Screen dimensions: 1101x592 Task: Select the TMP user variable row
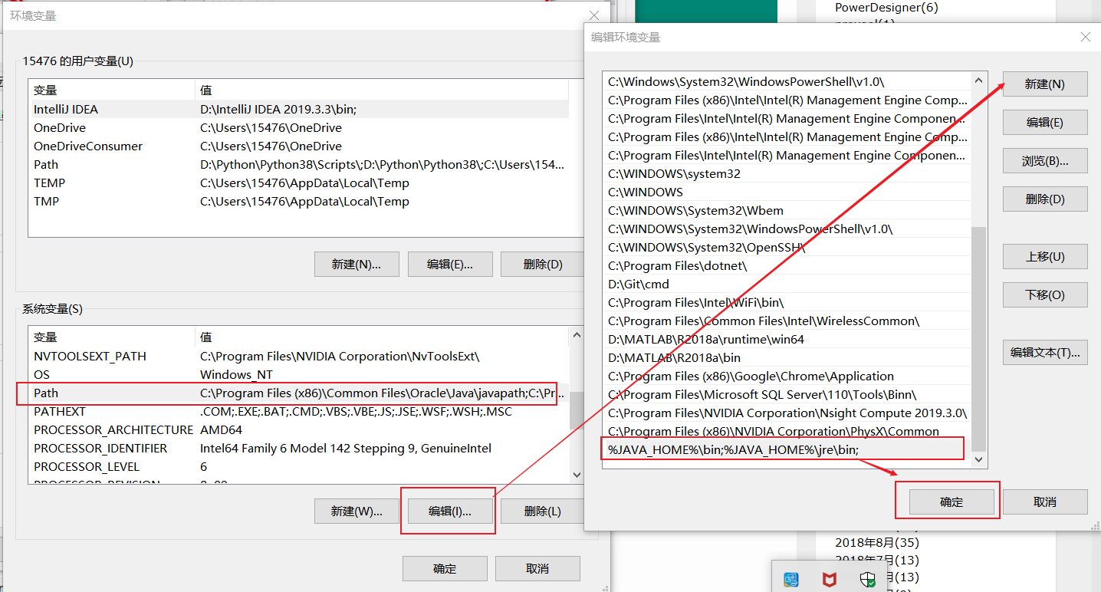click(x=299, y=202)
